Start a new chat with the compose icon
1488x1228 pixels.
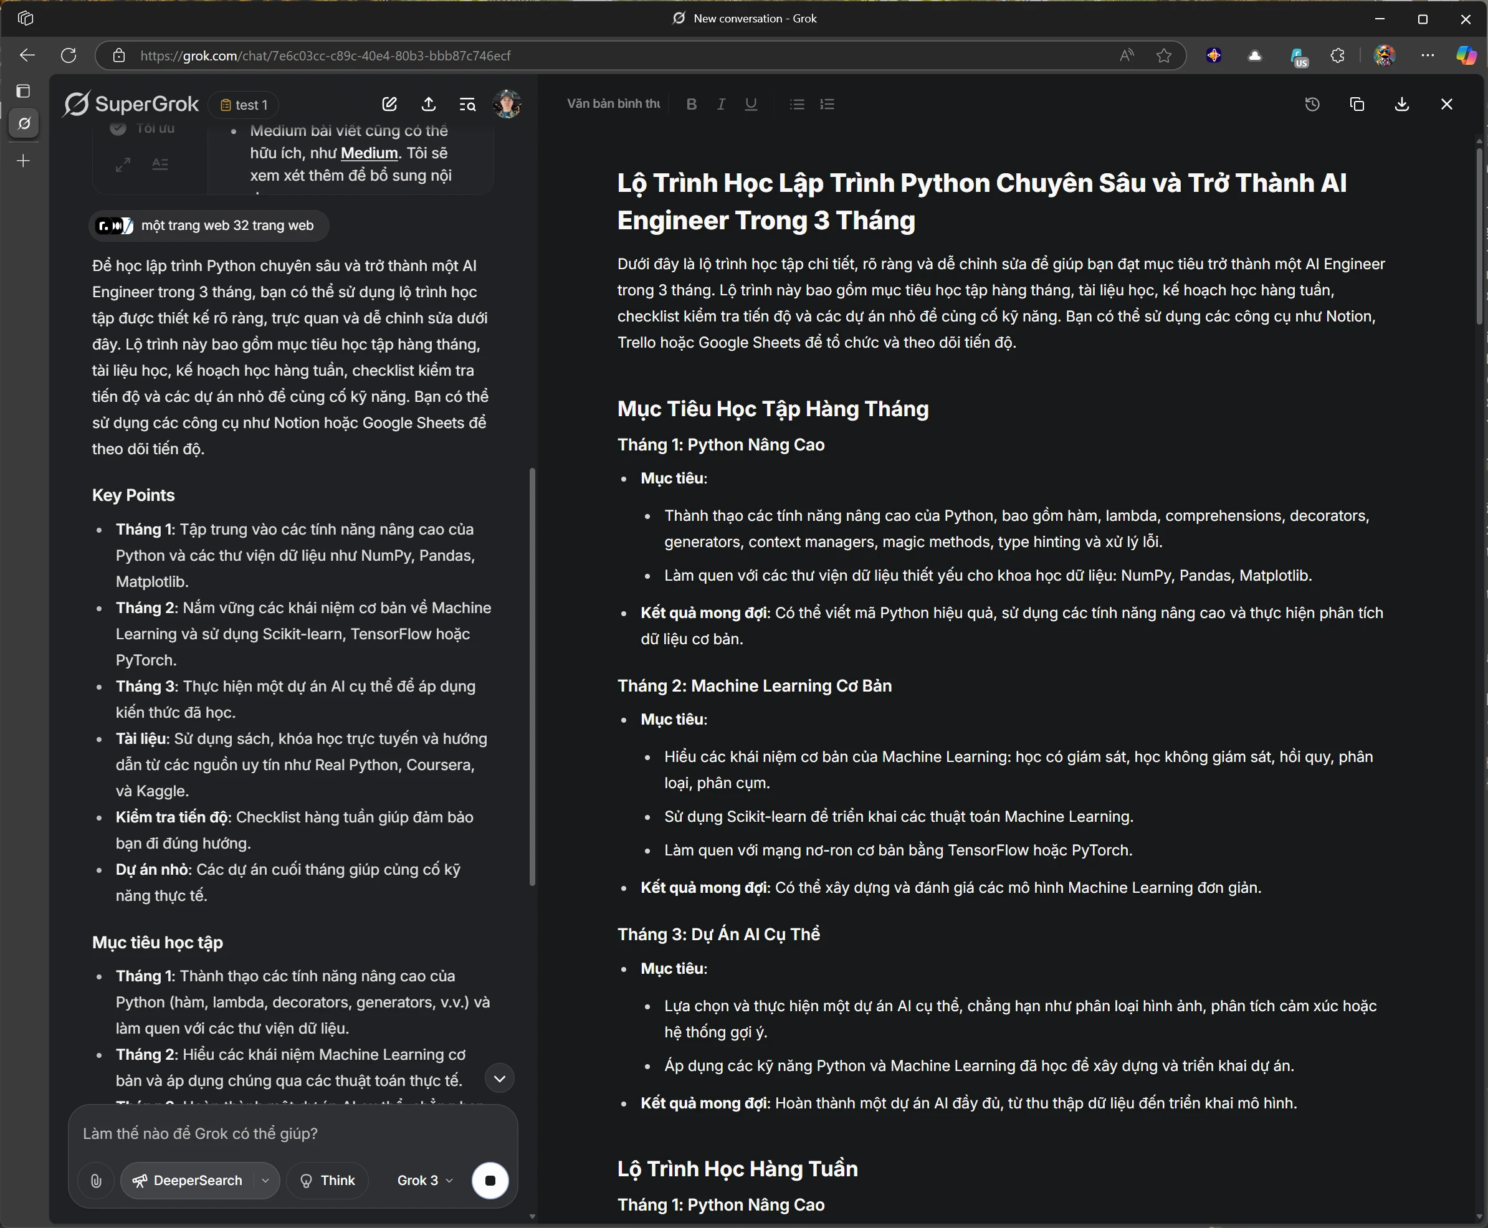click(389, 104)
